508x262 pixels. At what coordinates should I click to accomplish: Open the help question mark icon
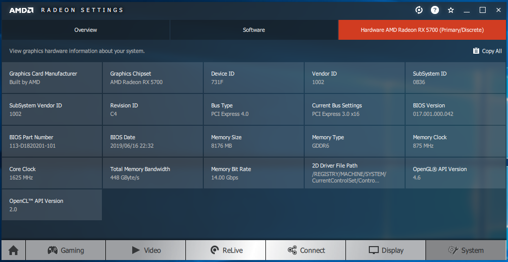point(435,10)
